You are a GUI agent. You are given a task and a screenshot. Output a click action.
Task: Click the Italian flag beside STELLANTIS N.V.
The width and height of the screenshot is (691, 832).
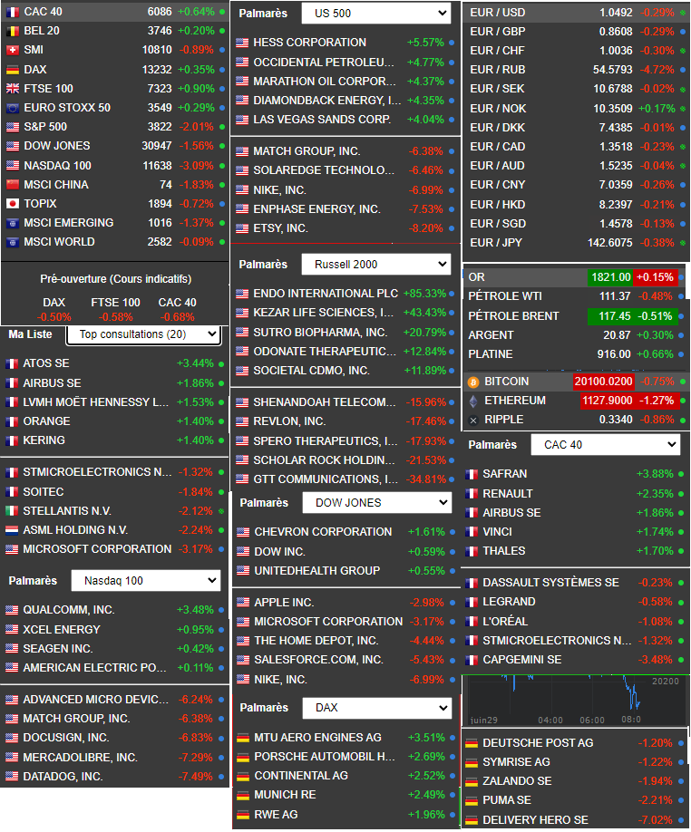tap(12, 511)
